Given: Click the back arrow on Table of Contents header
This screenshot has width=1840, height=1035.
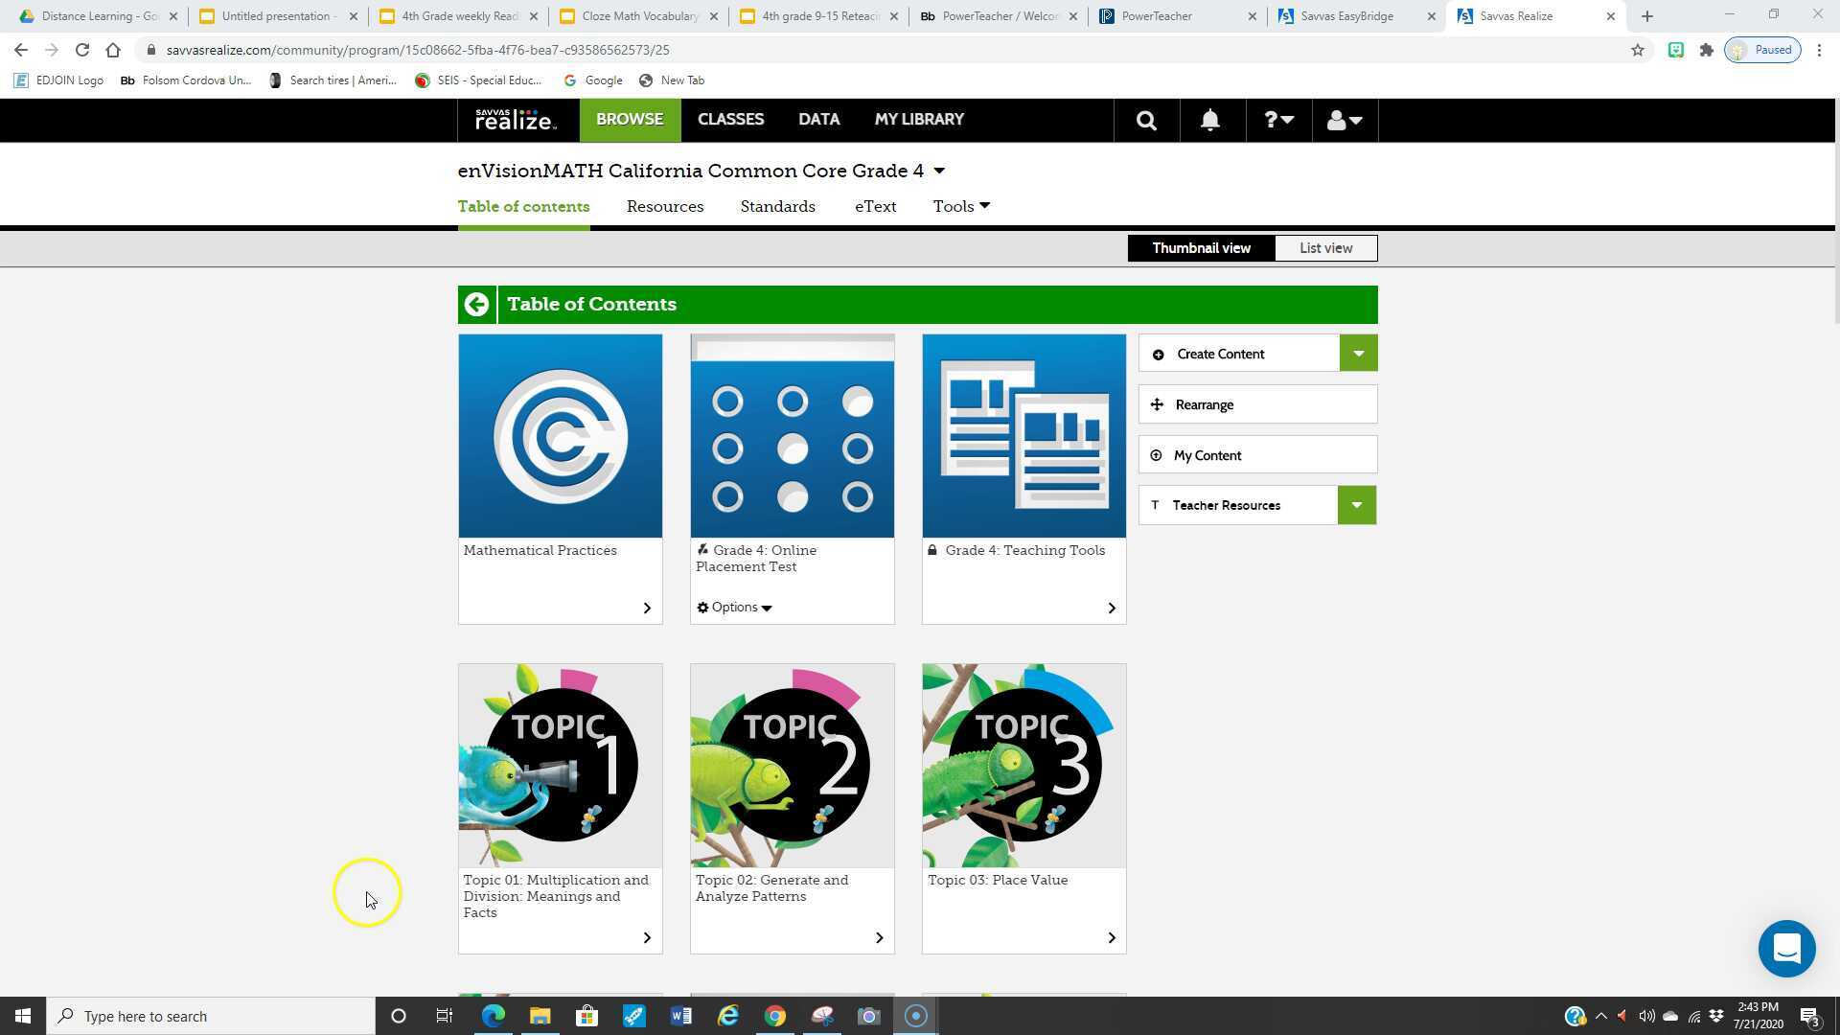Looking at the screenshot, I should click(476, 304).
